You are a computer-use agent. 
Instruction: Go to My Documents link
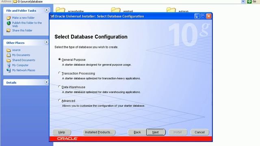coord(21,55)
